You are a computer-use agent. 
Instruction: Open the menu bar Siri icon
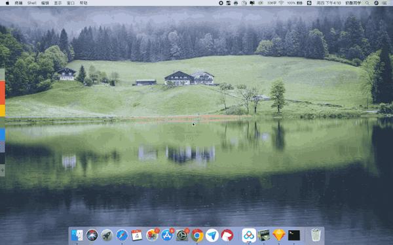[x=376, y=3]
